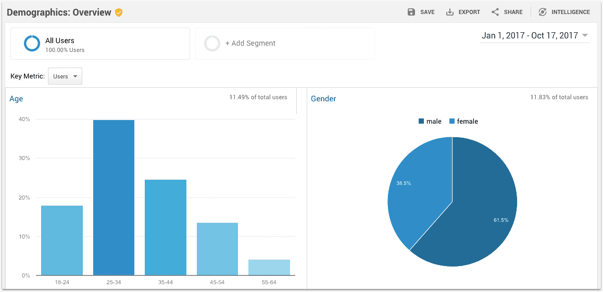
Task: Open the Intelligence radar icon
Action: click(542, 12)
